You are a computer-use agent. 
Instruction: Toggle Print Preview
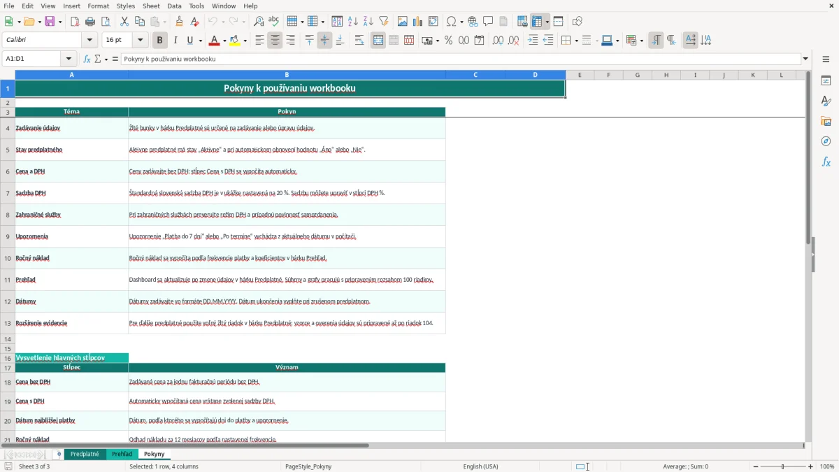click(106, 22)
